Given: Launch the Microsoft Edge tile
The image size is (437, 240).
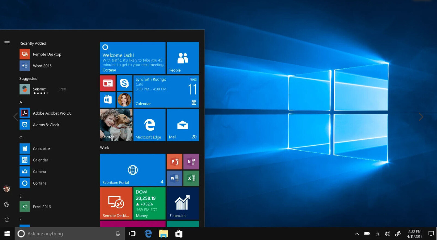Looking at the screenshot, I should point(149,125).
